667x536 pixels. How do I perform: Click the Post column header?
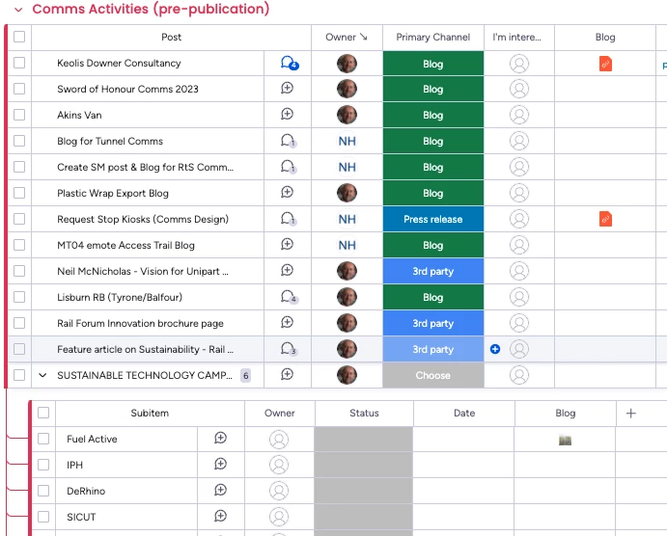[172, 38]
